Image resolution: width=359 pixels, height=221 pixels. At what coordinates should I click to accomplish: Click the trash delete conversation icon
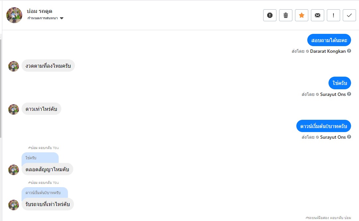286,15
